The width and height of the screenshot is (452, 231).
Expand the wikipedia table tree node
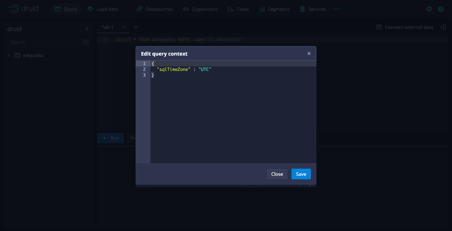point(9,55)
